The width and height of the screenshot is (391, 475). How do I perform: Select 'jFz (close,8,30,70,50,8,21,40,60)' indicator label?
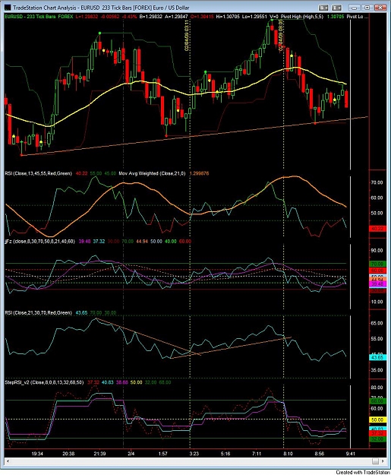click(39, 242)
